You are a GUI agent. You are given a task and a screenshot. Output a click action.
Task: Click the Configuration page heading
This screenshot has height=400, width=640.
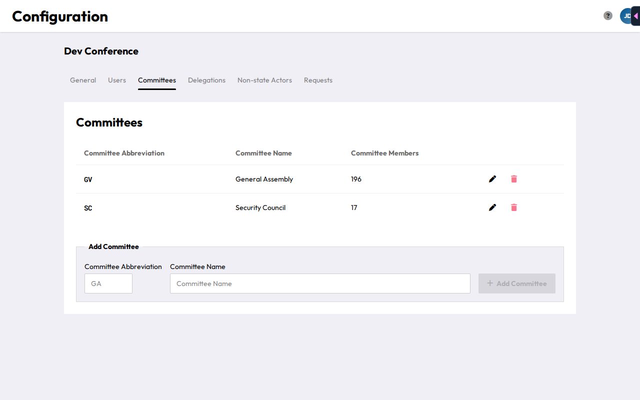pos(60,16)
